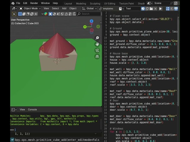The width and height of the screenshot is (190, 142).
Task: Click the new text duplicate icon
Action: 147,9
